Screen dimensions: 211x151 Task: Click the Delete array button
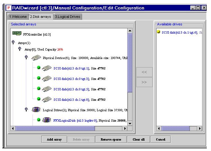(x=81, y=140)
